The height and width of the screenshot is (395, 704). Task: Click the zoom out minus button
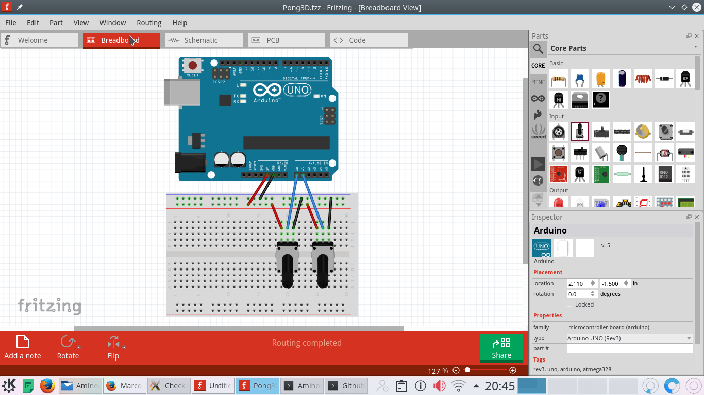(x=456, y=370)
